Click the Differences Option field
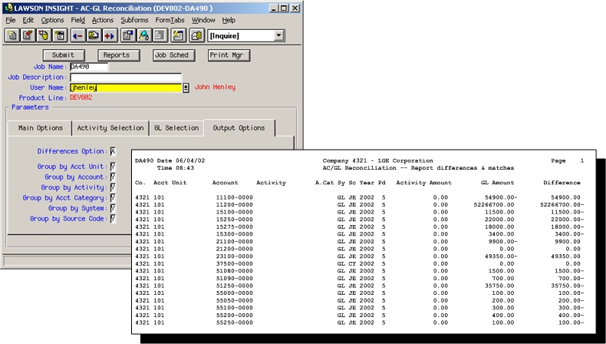 pyautogui.click(x=113, y=151)
